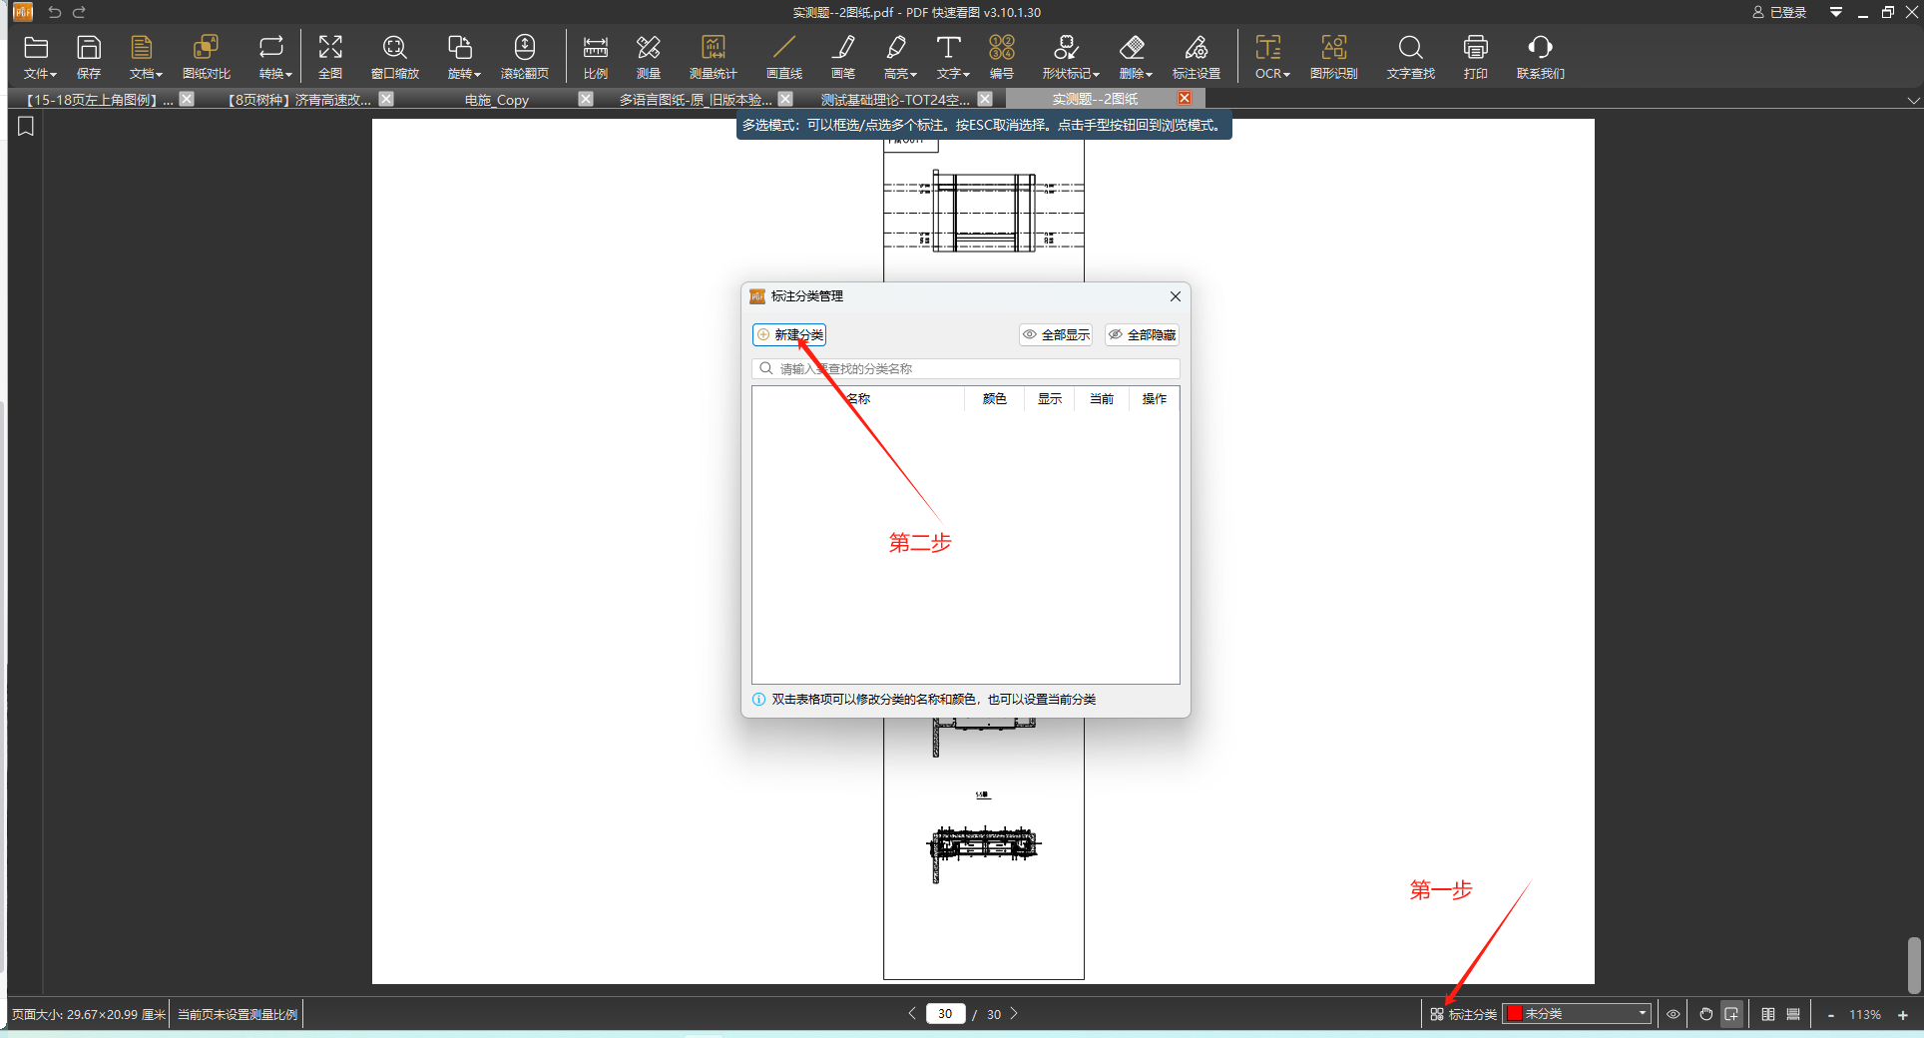
Task: Switch to the 电施_Copy tab
Action: (x=497, y=100)
